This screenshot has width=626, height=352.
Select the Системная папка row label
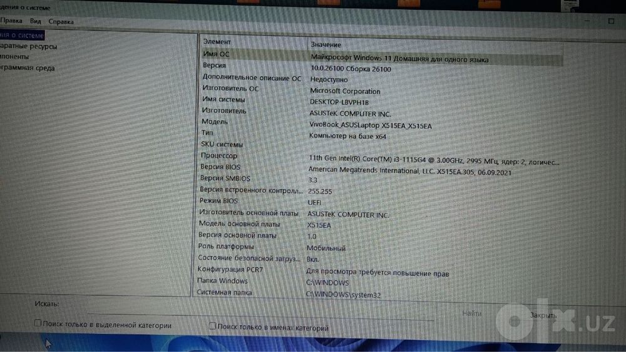click(x=224, y=292)
